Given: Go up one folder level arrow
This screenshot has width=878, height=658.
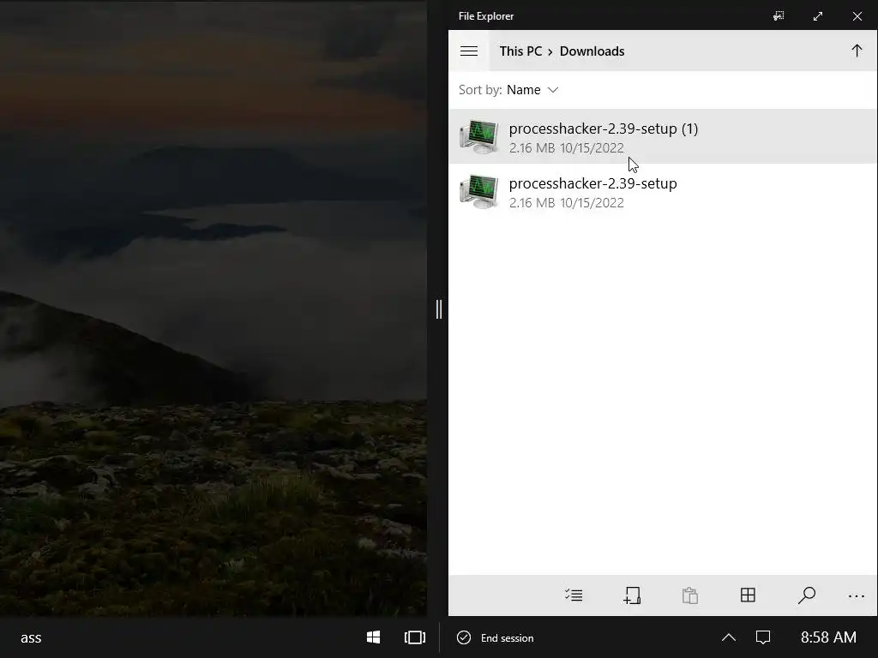Looking at the screenshot, I should [x=857, y=51].
